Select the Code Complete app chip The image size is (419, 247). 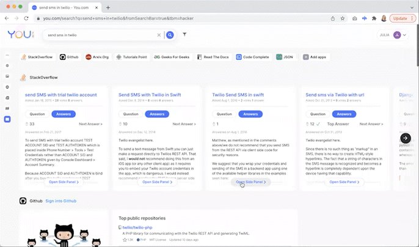click(x=253, y=57)
